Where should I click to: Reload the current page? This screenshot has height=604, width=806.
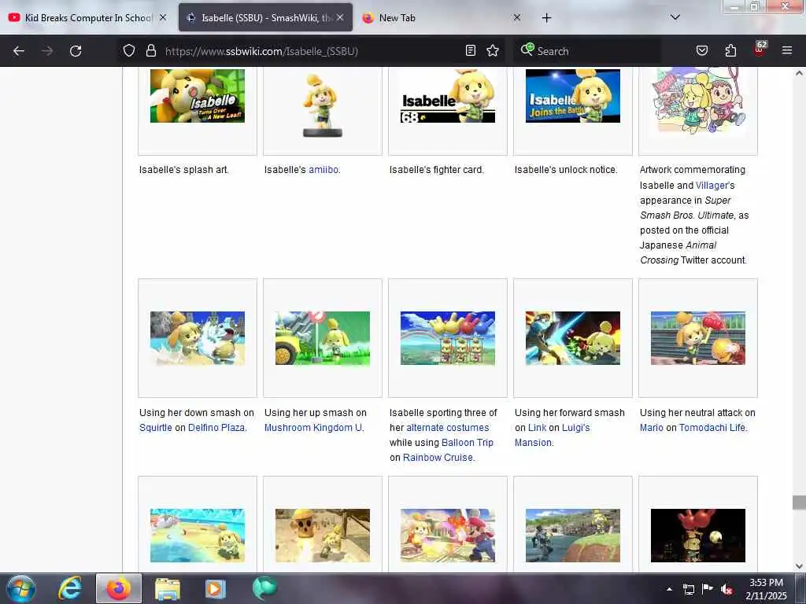coord(76,51)
